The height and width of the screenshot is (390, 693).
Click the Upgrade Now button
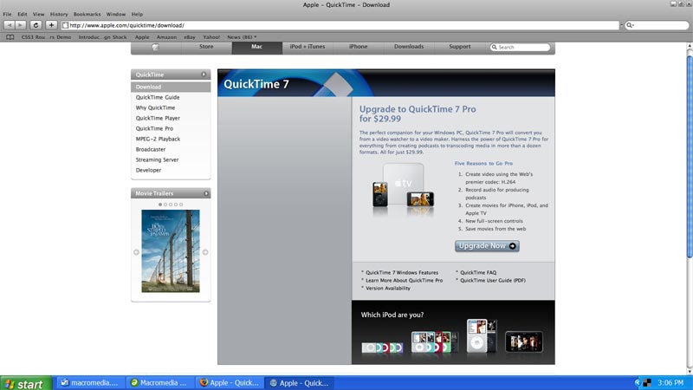coord(487,246)
